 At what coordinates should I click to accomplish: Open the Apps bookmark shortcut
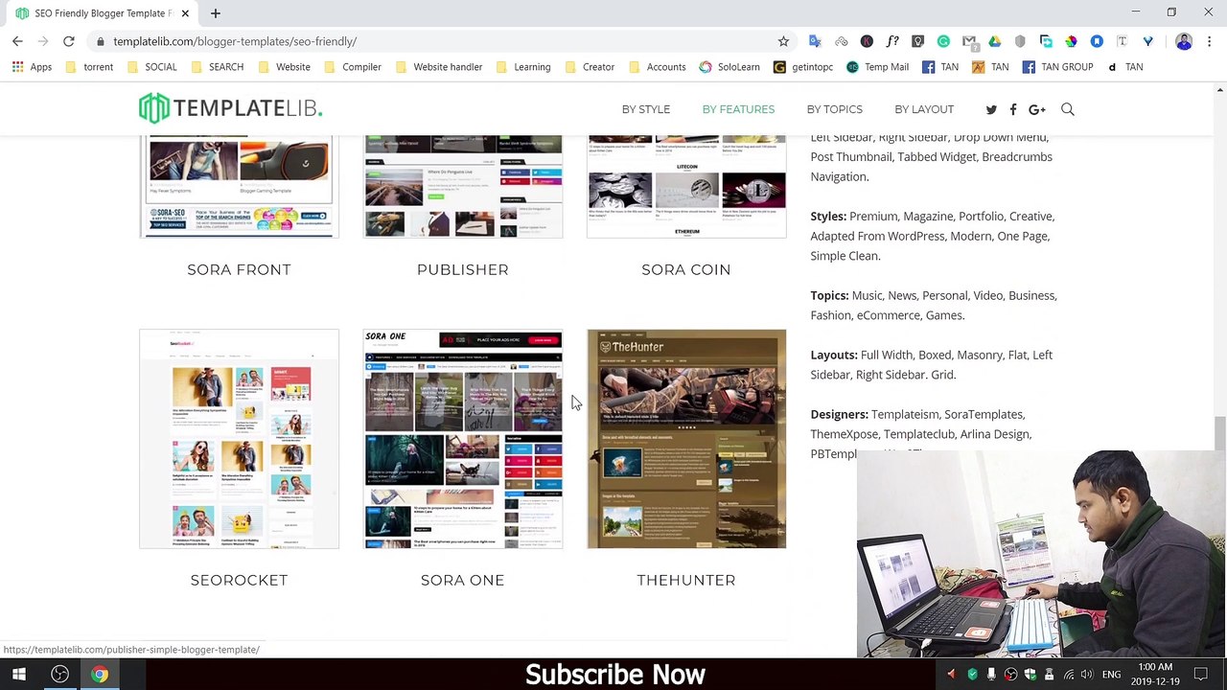coord(32,67)
